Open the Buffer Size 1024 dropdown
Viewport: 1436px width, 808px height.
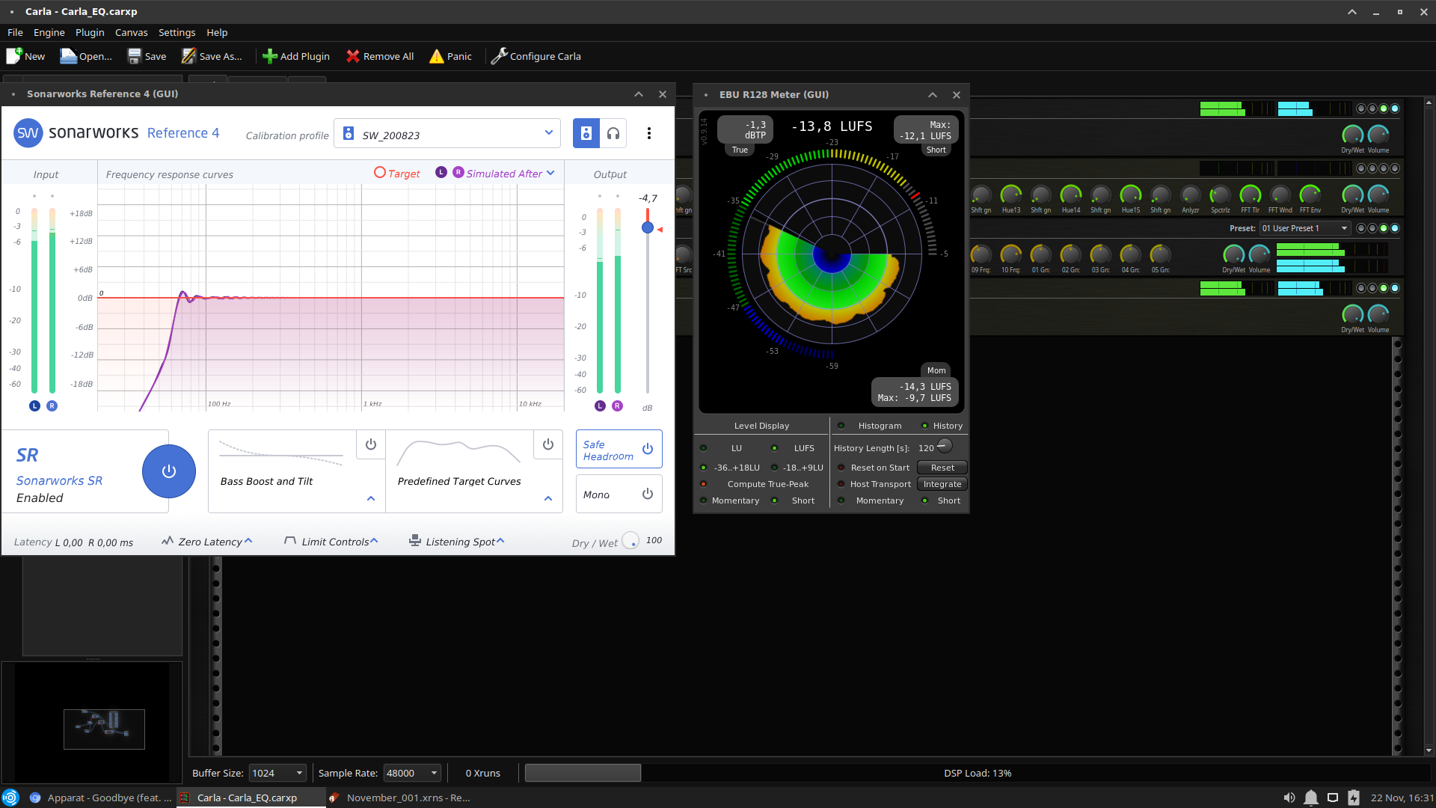click(x=277, y=773)
